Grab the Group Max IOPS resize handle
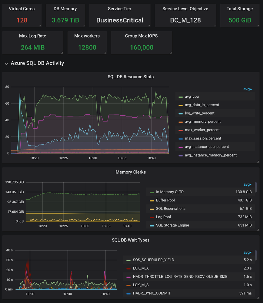The width and height of the screenshot is (263, 303). coord(171,53)
